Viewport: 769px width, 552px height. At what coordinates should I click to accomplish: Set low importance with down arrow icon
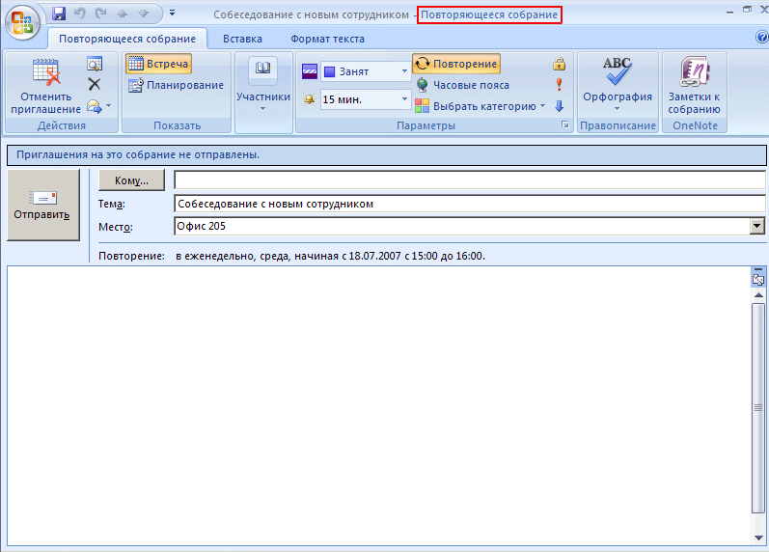(x=559, y=106)
